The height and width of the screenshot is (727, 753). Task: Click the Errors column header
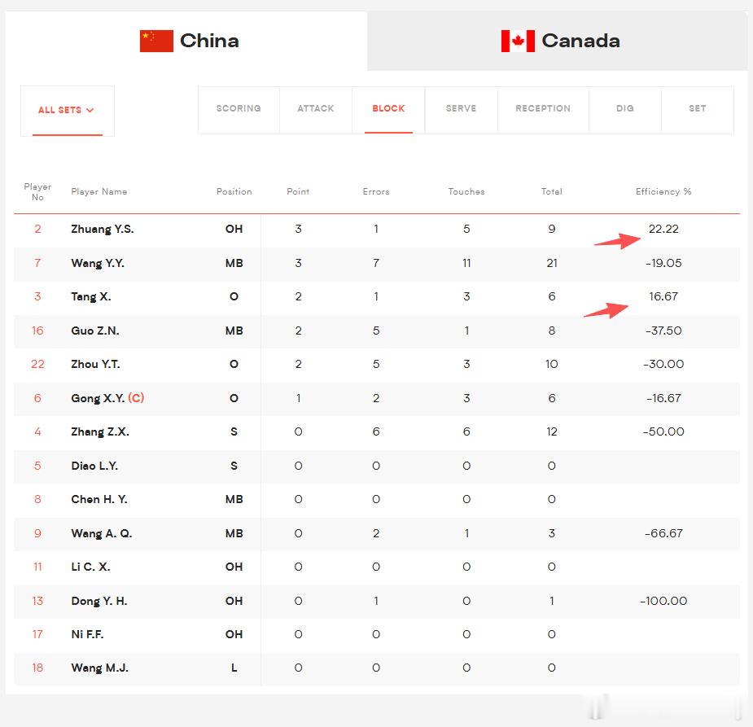click(x=376, y=191)
